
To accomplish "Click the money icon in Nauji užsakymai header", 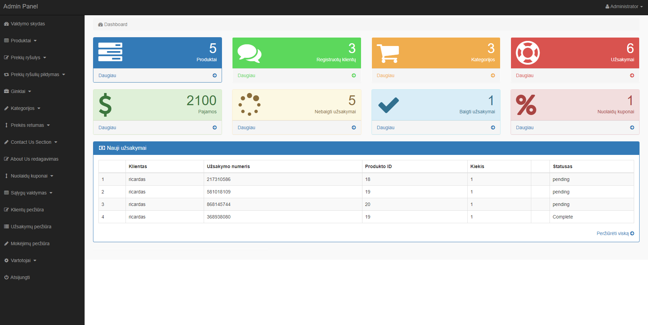I will click(102, 148).
